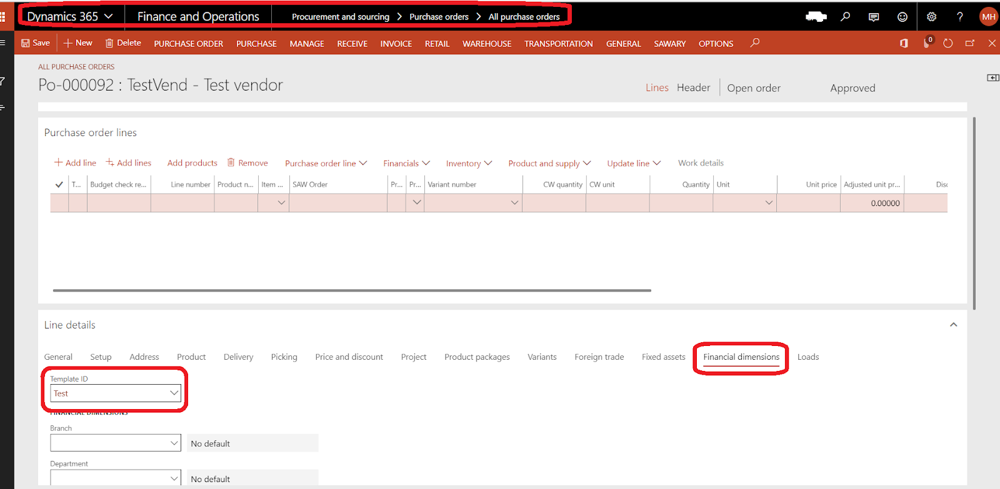
Task: Open the filter pane icon
Action: pos(2,81)
